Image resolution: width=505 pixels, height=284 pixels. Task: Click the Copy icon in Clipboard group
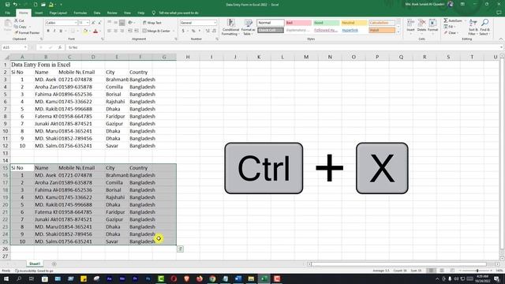[17, 27]
